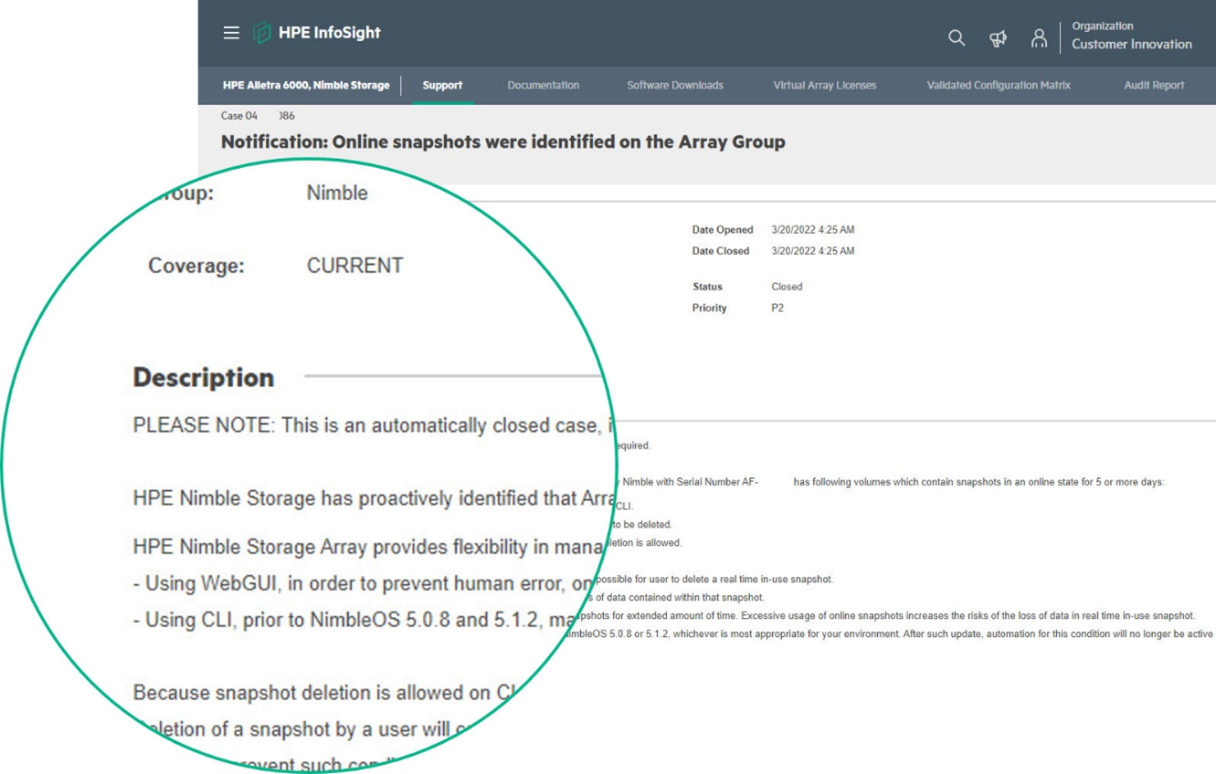Click the magnified CURRENT coverage value
Screen dimensions: 1216x774
click(x=354, y=266)
